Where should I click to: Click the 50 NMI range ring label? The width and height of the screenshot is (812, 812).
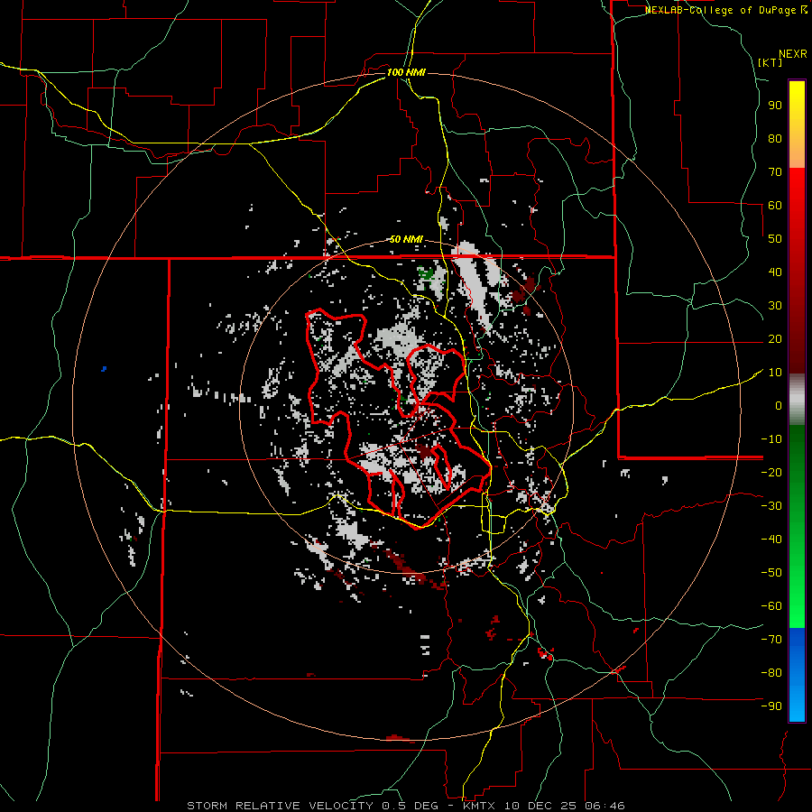click(x=405, y=239)
